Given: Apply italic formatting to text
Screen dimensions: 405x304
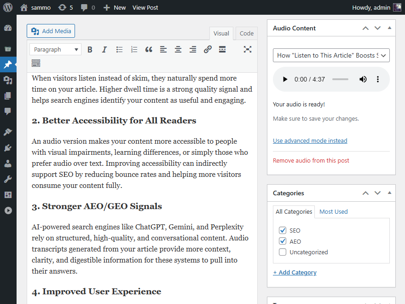Looking at the screenshot, I should pyautogui.click(x=104, y=49).
